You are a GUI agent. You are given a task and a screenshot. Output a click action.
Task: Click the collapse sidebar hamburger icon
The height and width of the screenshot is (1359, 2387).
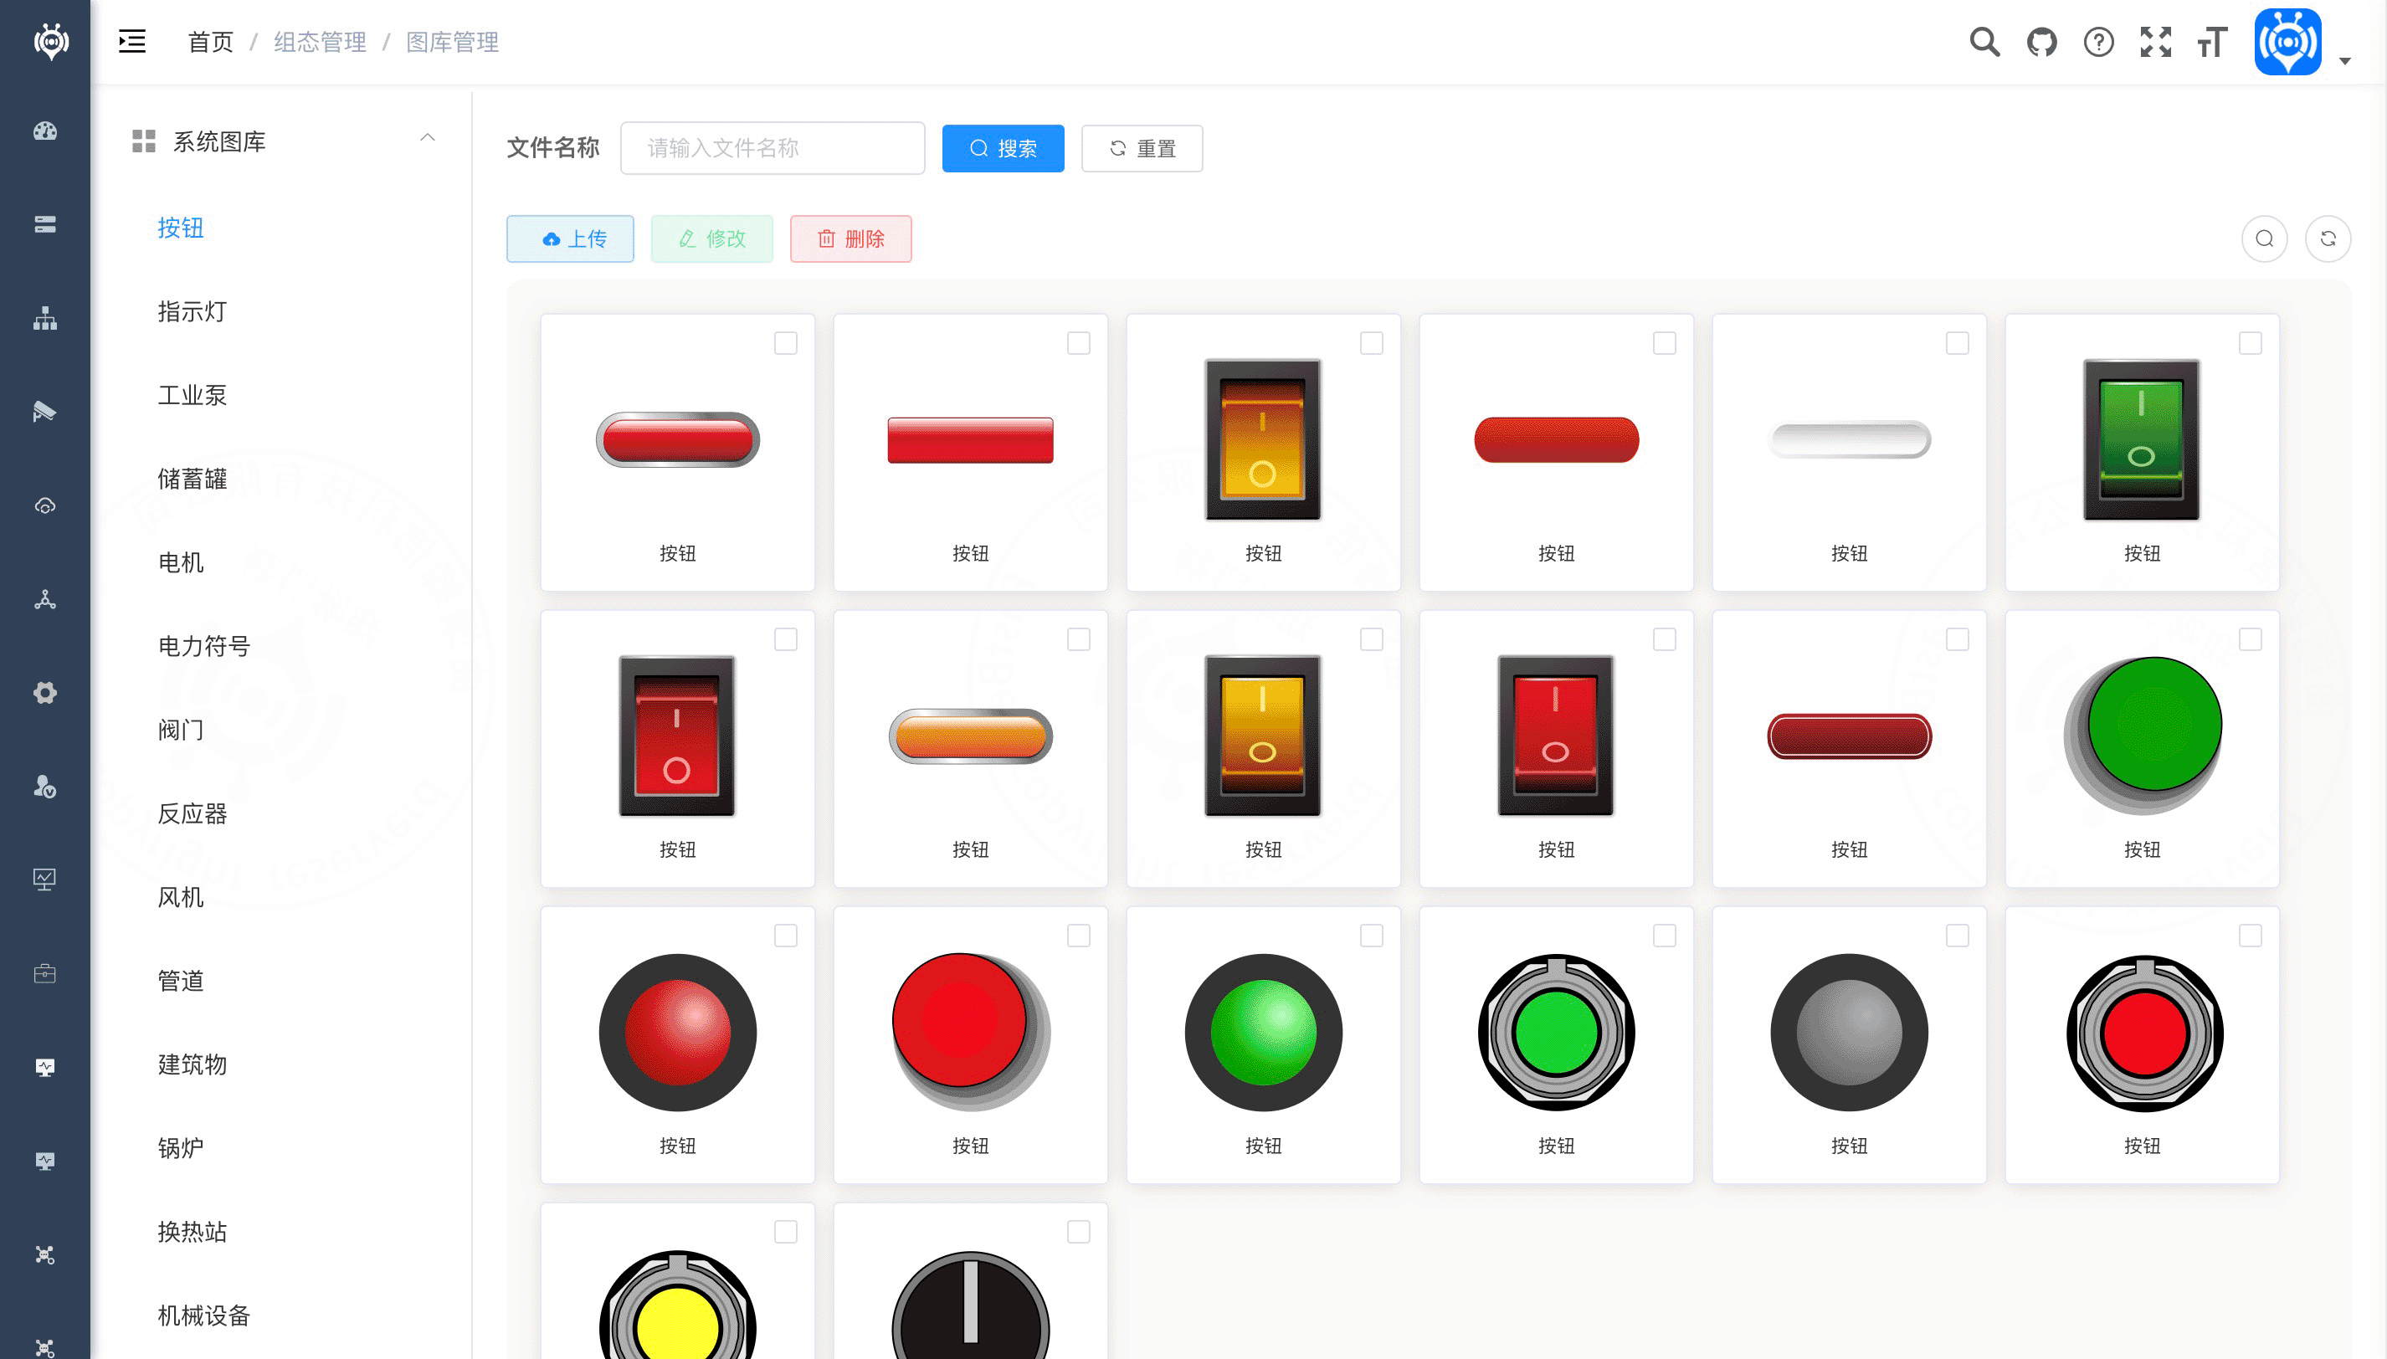pyautogui.click(x=131, y=41)
